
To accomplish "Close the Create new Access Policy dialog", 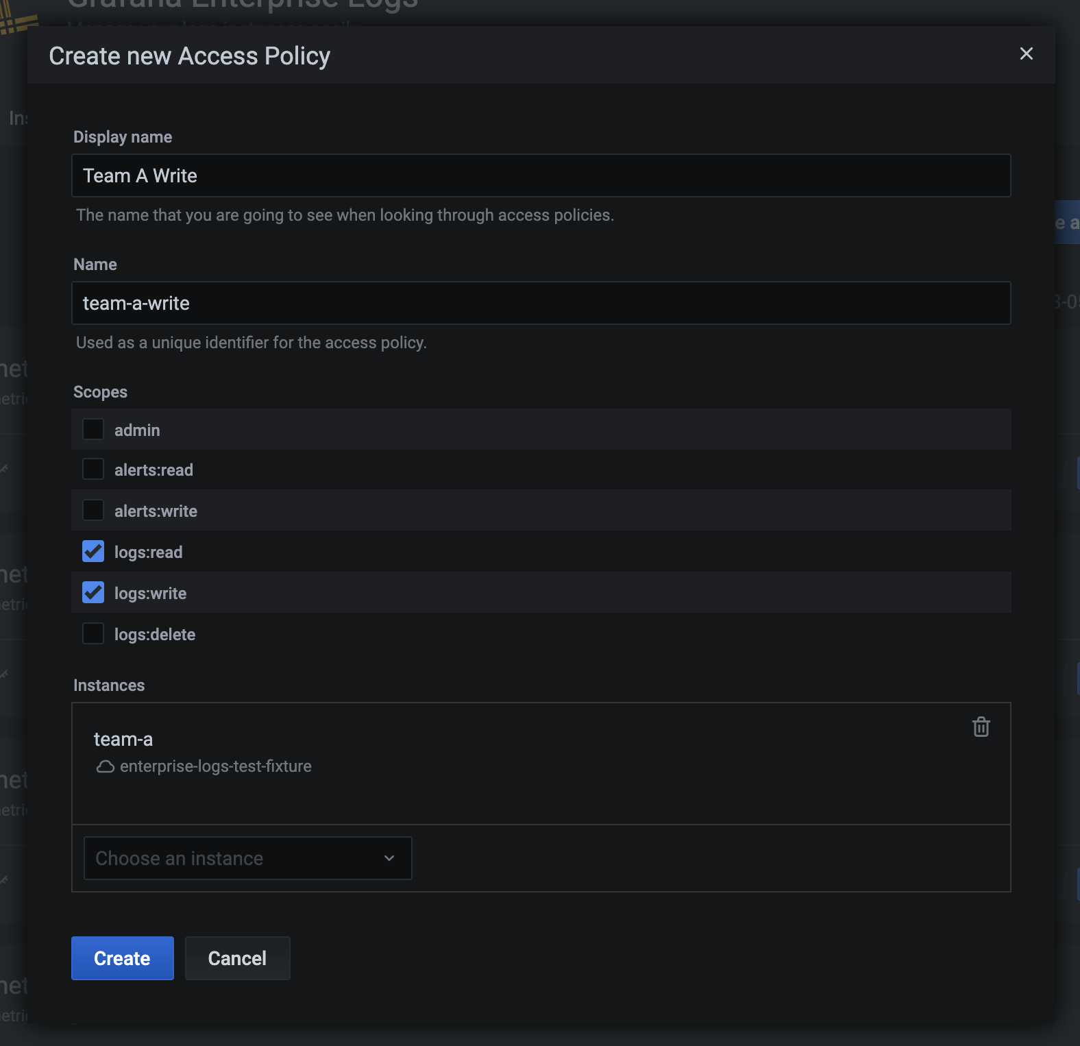I will pyautogui.click(x=1026, y=53).
